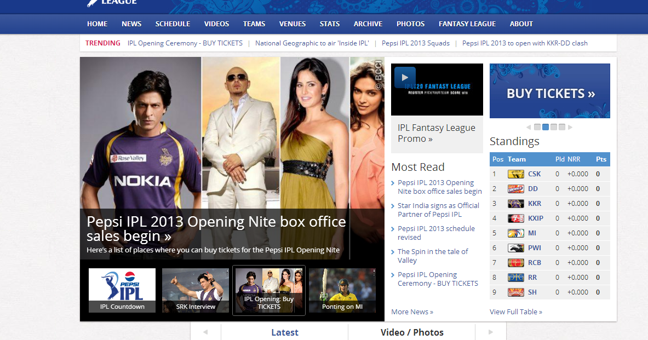Click the View Full Table link
648x340 pixels.
516,312
